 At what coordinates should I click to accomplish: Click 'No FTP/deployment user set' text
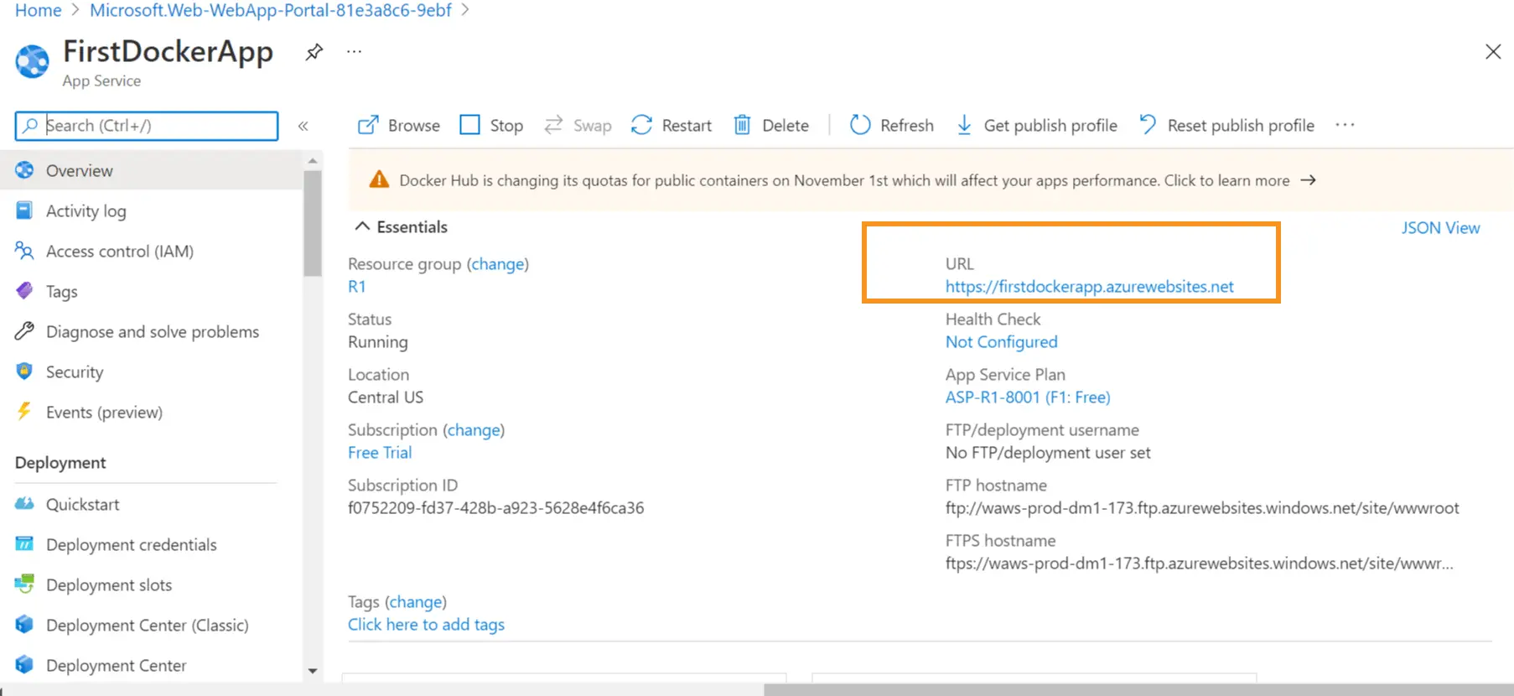click(1048, 452)
